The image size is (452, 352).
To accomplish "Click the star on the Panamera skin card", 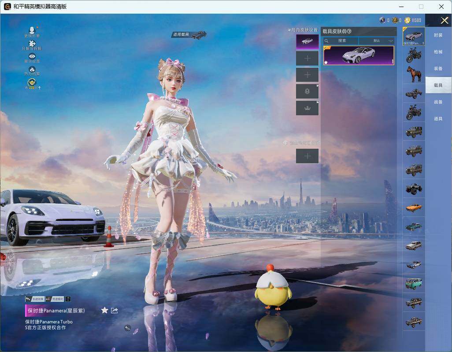I will click(x=326, y=62).
